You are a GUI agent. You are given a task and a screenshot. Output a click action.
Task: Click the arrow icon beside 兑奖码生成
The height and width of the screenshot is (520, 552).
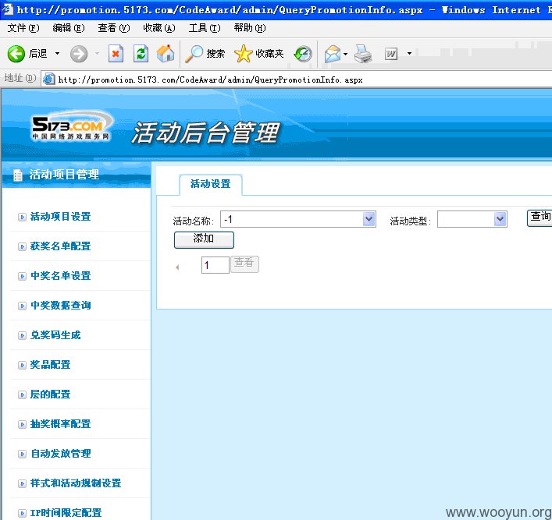pyautogui.click(x=22, y=335)
